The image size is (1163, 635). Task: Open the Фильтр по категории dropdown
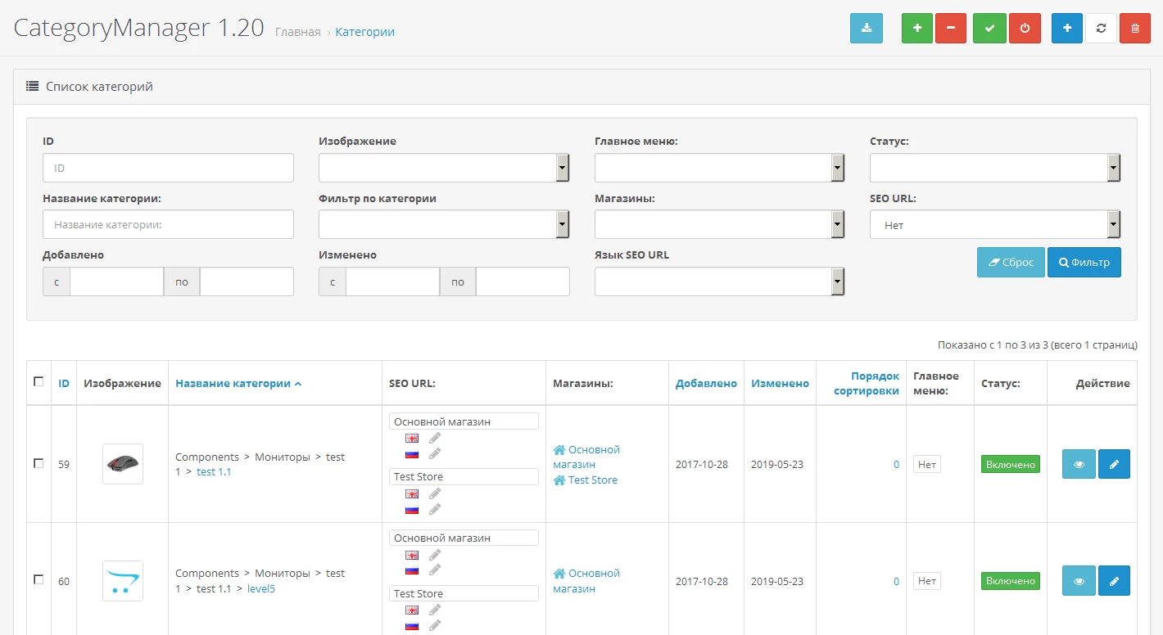coord(444,224)
